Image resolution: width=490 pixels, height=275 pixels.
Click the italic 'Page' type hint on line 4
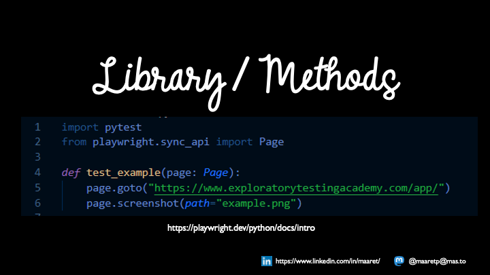(216, 172)
